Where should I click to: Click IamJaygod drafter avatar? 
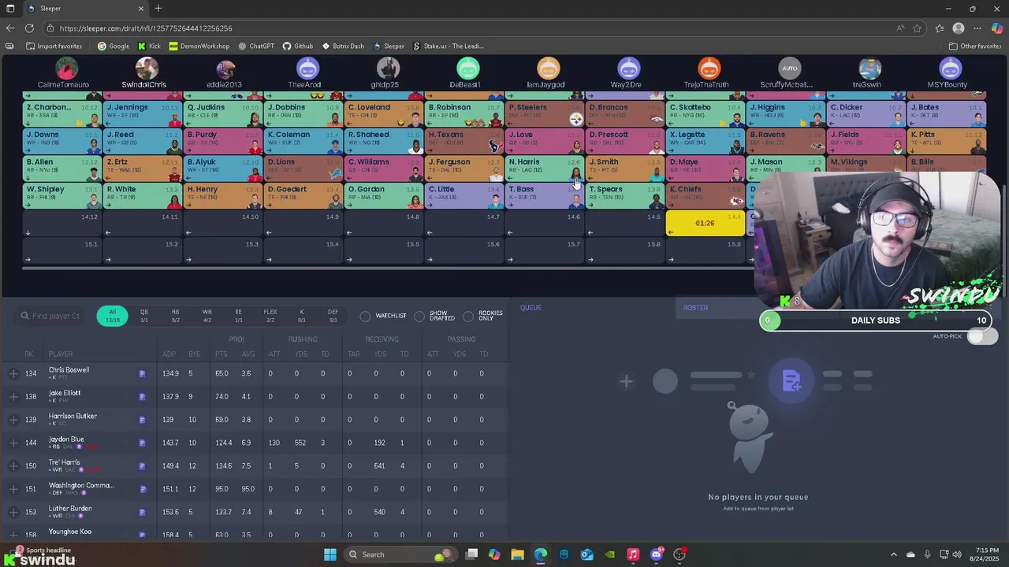point(549,69)
